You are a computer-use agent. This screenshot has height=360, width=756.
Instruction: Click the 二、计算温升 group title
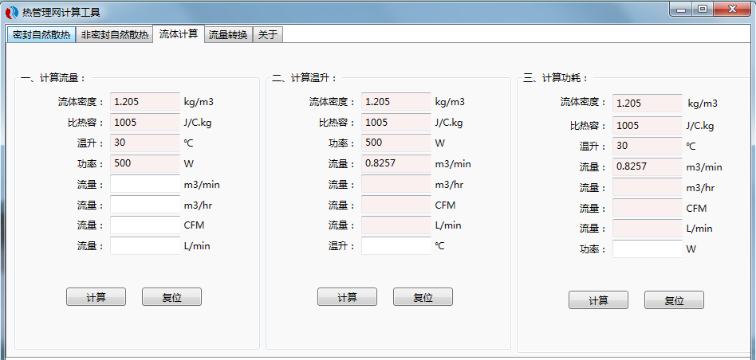point(305,77)
